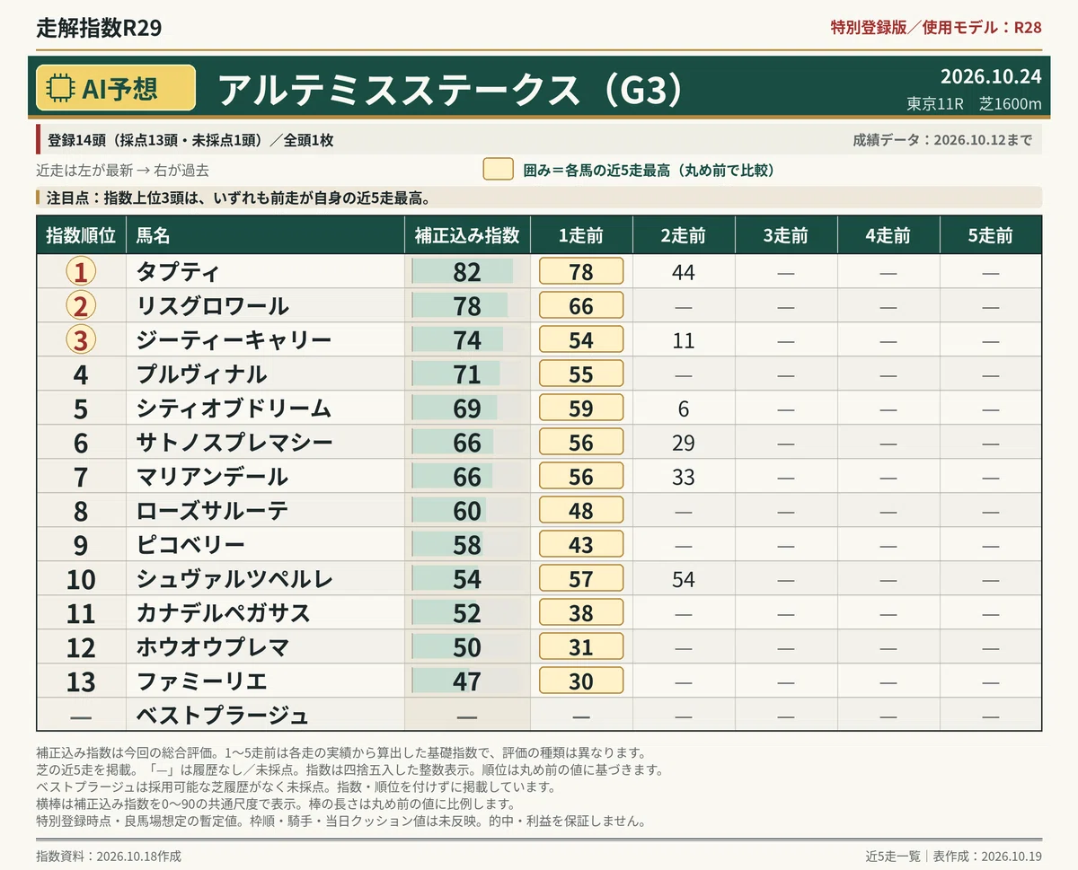Screen dimensions: 1078x870
Task: Select シュヴァルツペルレ's highlighted 1走前 value 57
Action: click(581, 579)
